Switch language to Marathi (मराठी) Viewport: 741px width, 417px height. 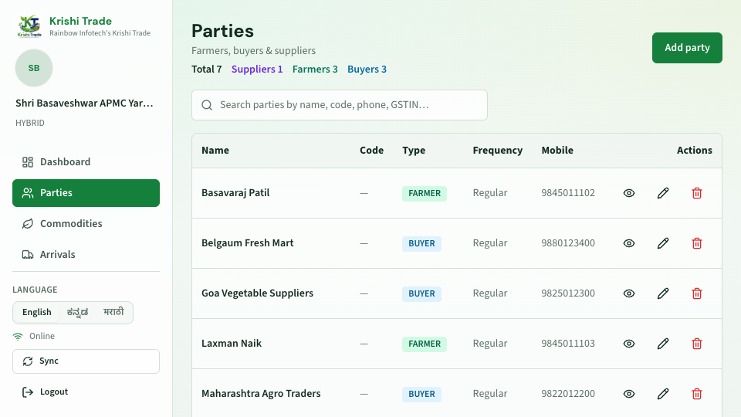pos(113,312)
